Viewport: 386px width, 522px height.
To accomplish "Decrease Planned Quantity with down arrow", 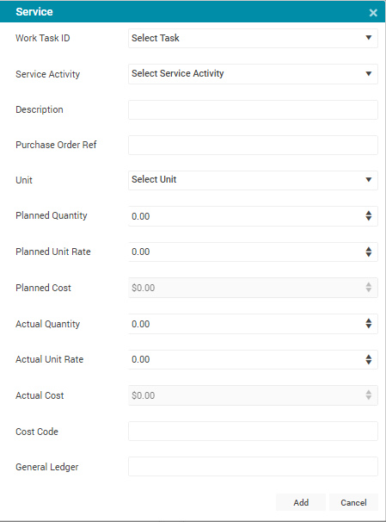I will coord(369,219).
